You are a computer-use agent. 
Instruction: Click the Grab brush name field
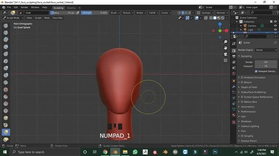click(x=37, y=13)
